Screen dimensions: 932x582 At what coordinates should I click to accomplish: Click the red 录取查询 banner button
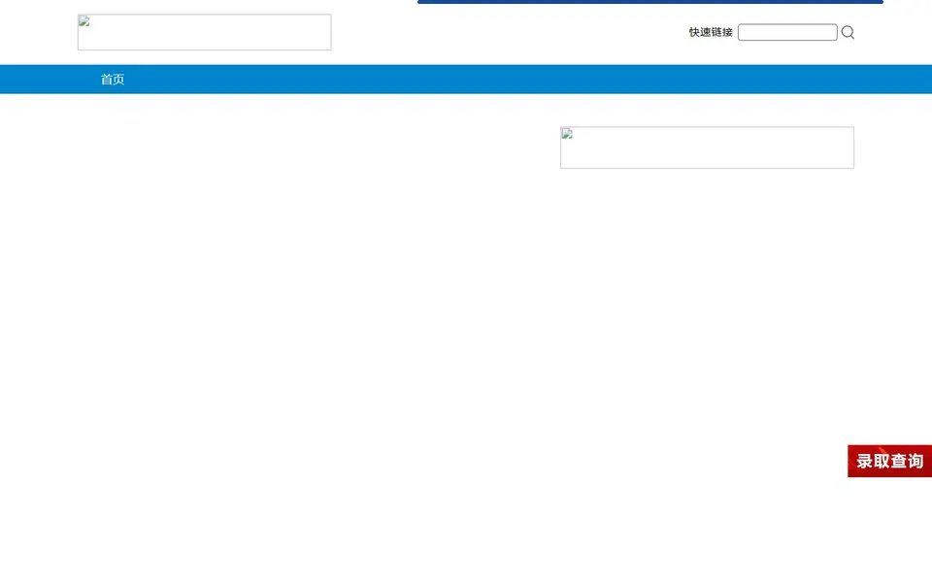point(890,461)
